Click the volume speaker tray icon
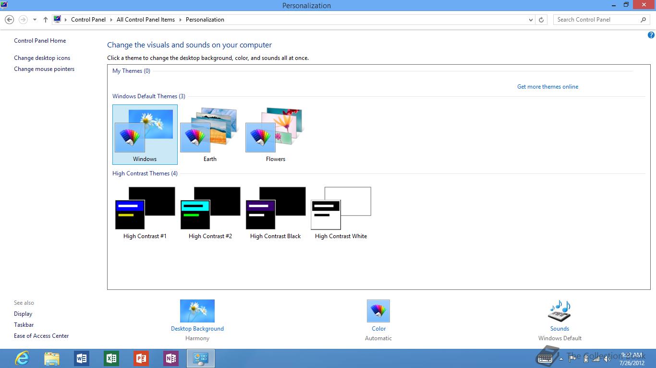 [607, 358]
